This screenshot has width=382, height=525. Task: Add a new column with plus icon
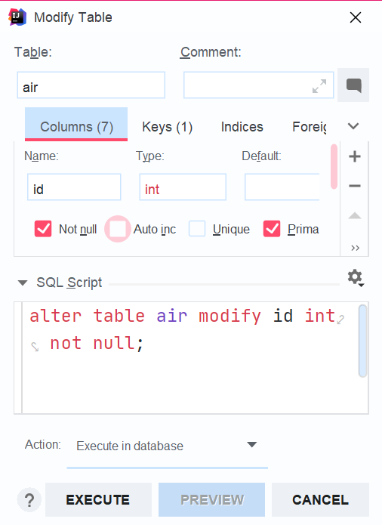(x=355, y=156)
